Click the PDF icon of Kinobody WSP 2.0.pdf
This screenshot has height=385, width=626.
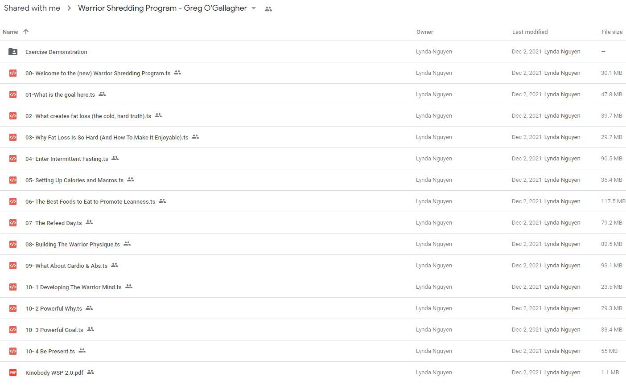tap(13, 373)
